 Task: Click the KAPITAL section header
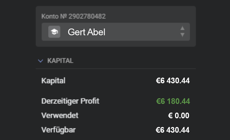[x=60, y=61]
